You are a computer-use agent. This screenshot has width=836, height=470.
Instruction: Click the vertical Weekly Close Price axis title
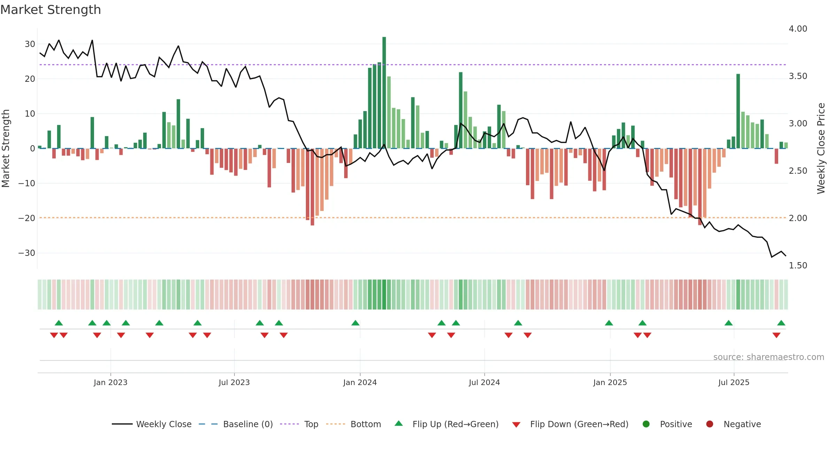(821, 148)
